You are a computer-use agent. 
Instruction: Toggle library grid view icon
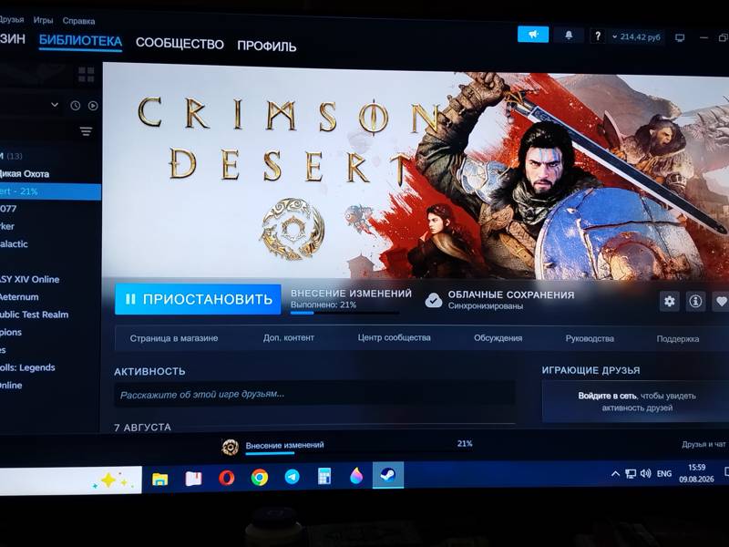pos(87,75)
